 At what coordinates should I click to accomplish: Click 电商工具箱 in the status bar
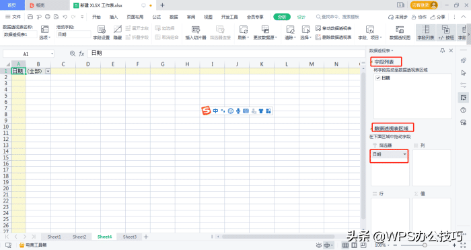point(33,245)
